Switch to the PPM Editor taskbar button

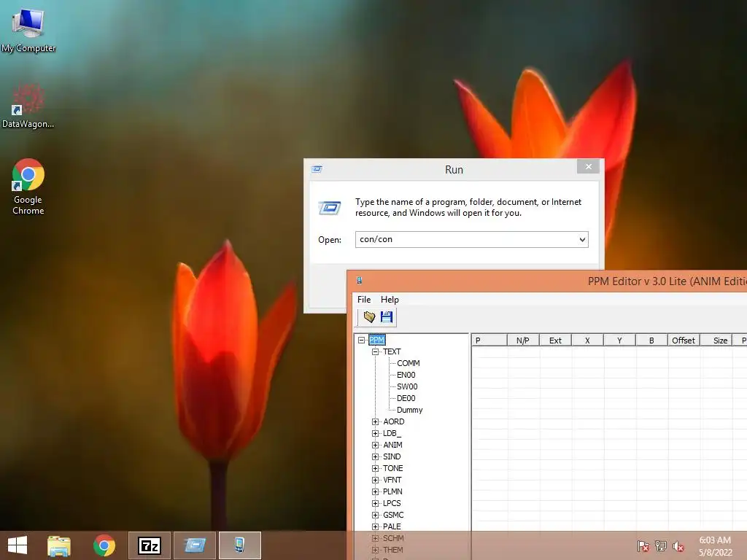click(240, 545)
